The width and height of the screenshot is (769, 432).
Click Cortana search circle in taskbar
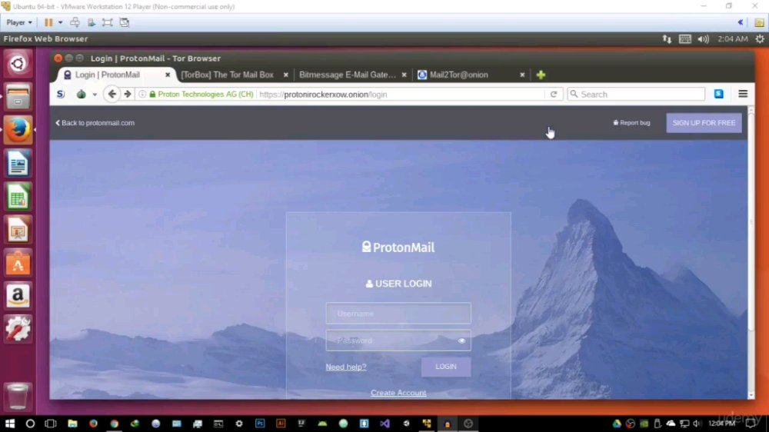click(x=30, y=424)
